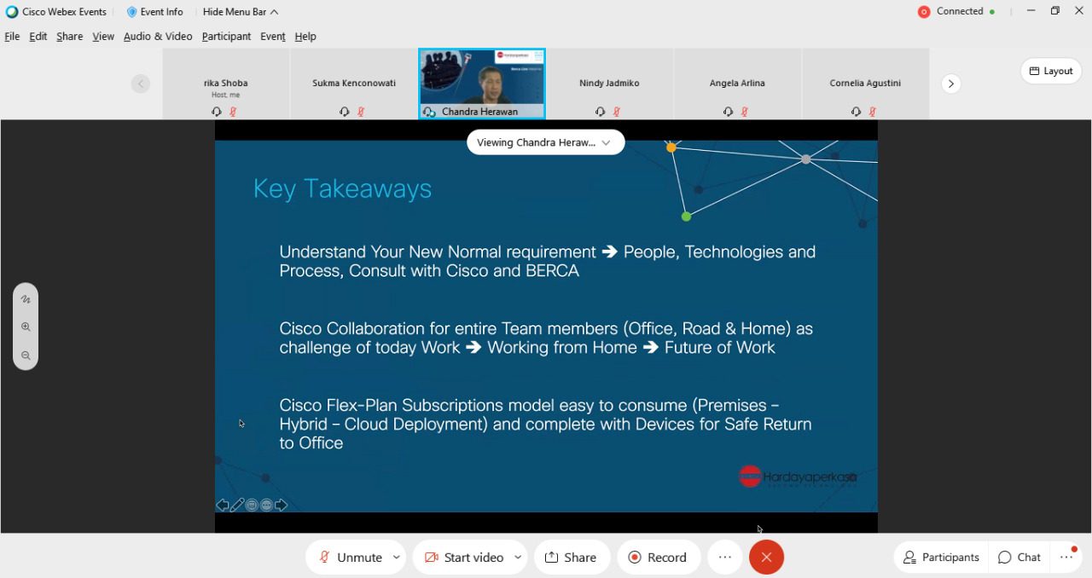Click the slide more-options circle icon

point(266,505)
